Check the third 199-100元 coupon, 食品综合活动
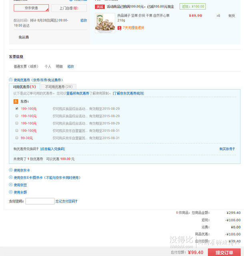 pyautogui.click(x=17, y=123)
